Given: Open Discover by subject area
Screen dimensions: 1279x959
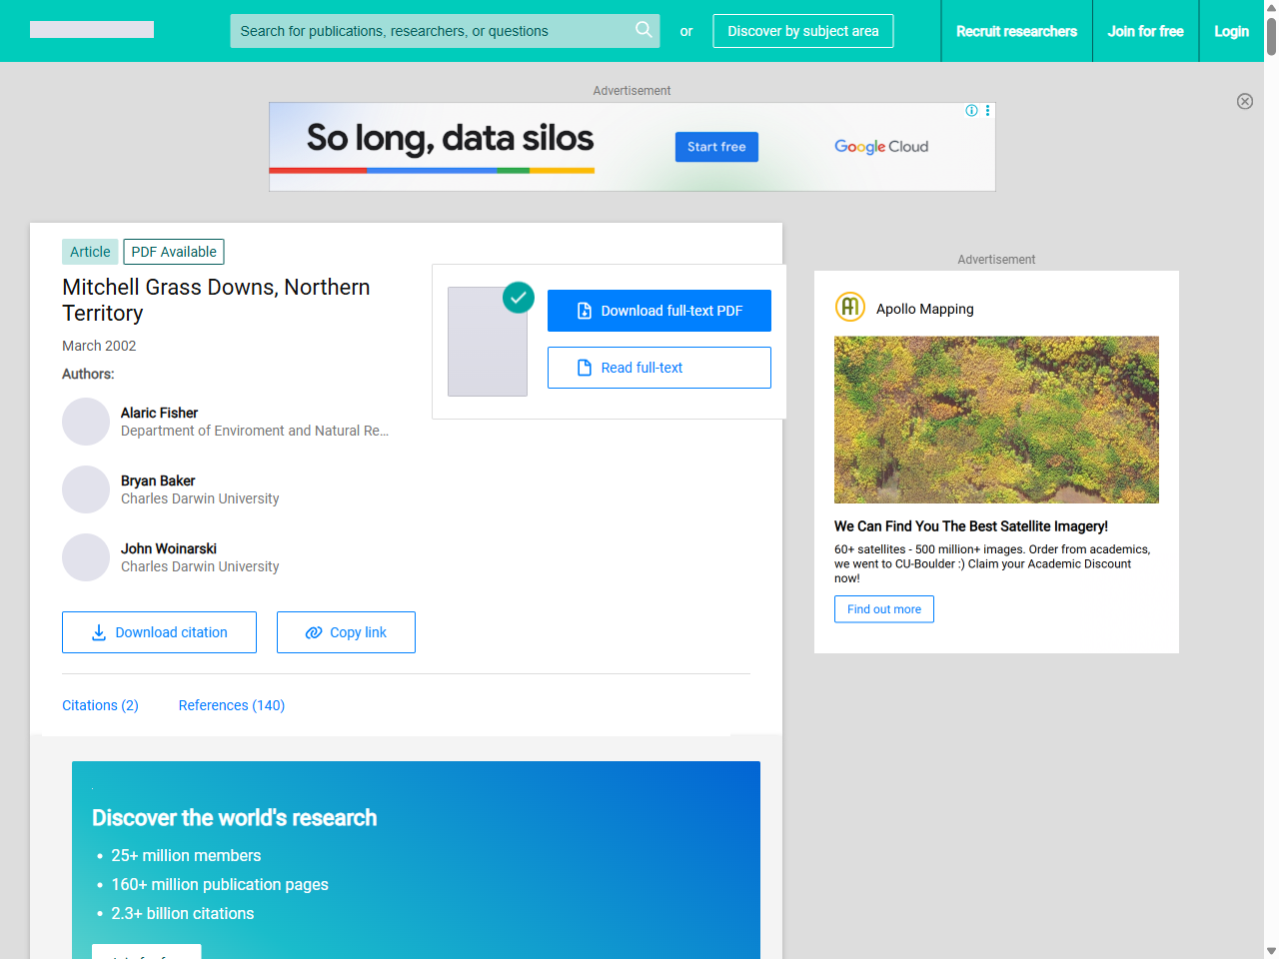Looking at the screenshot, I should coord(802,31).
